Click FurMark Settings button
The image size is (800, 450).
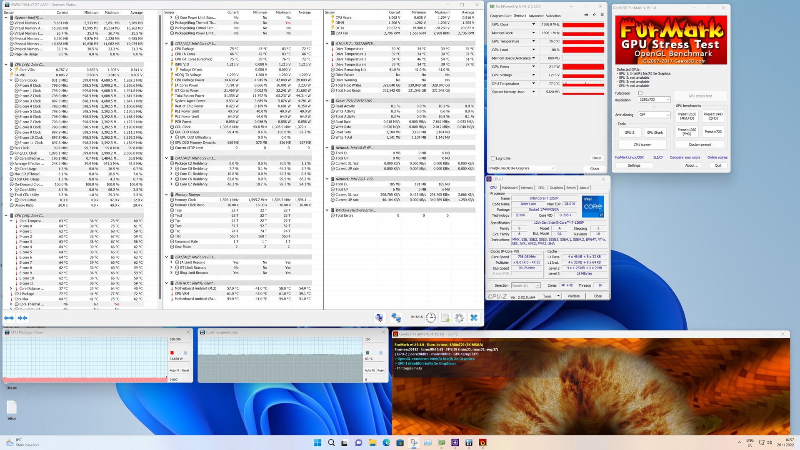tap(634, 165)
